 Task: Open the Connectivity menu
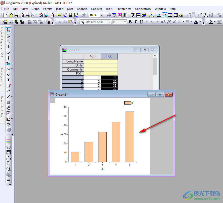143,9
